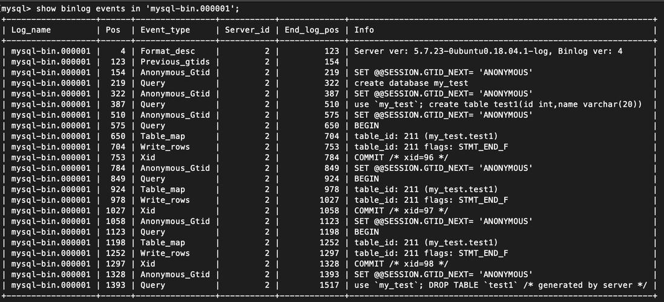
Task: Click the Server_id column header
Action: tap(247, 30)
